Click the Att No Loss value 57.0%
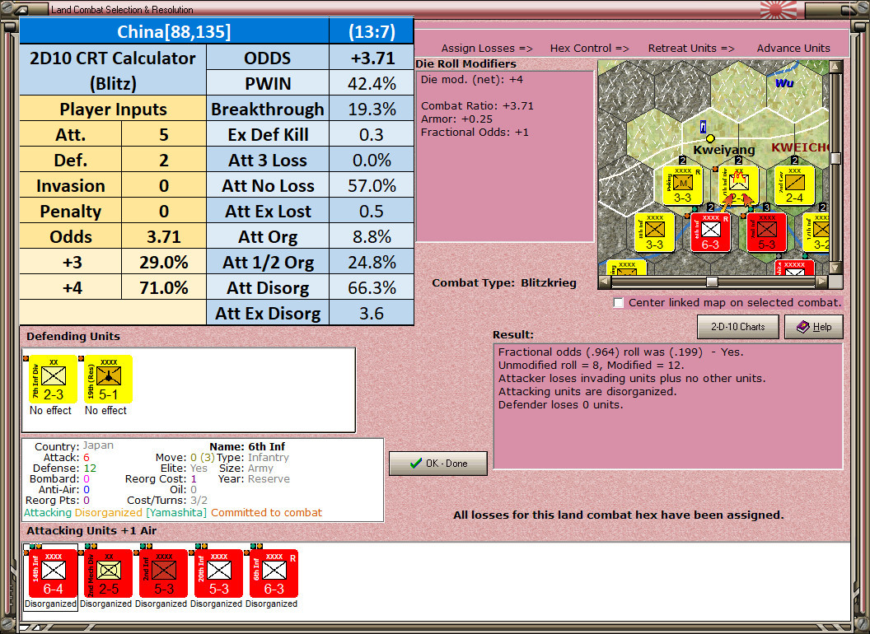 tap(372, 186)
